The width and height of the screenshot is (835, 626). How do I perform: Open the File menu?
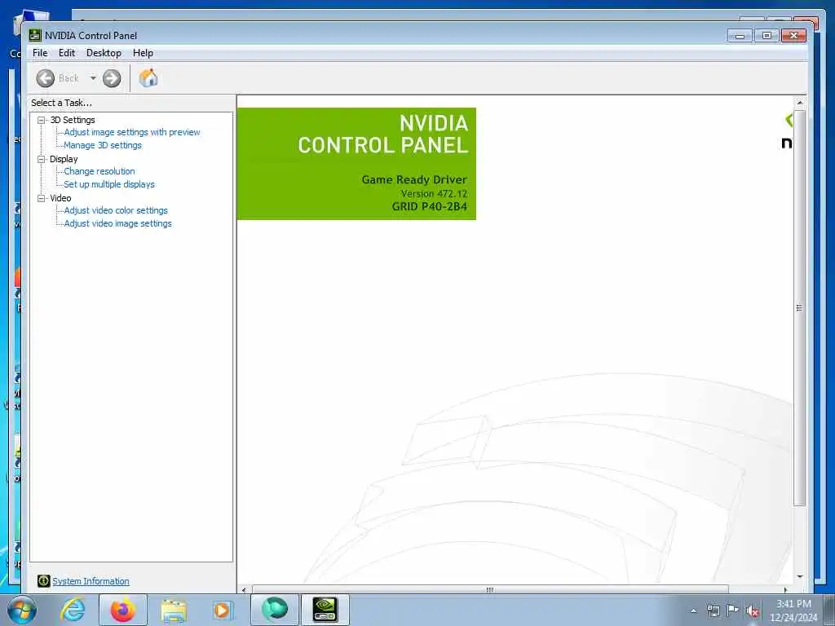(x=40, y=53)
